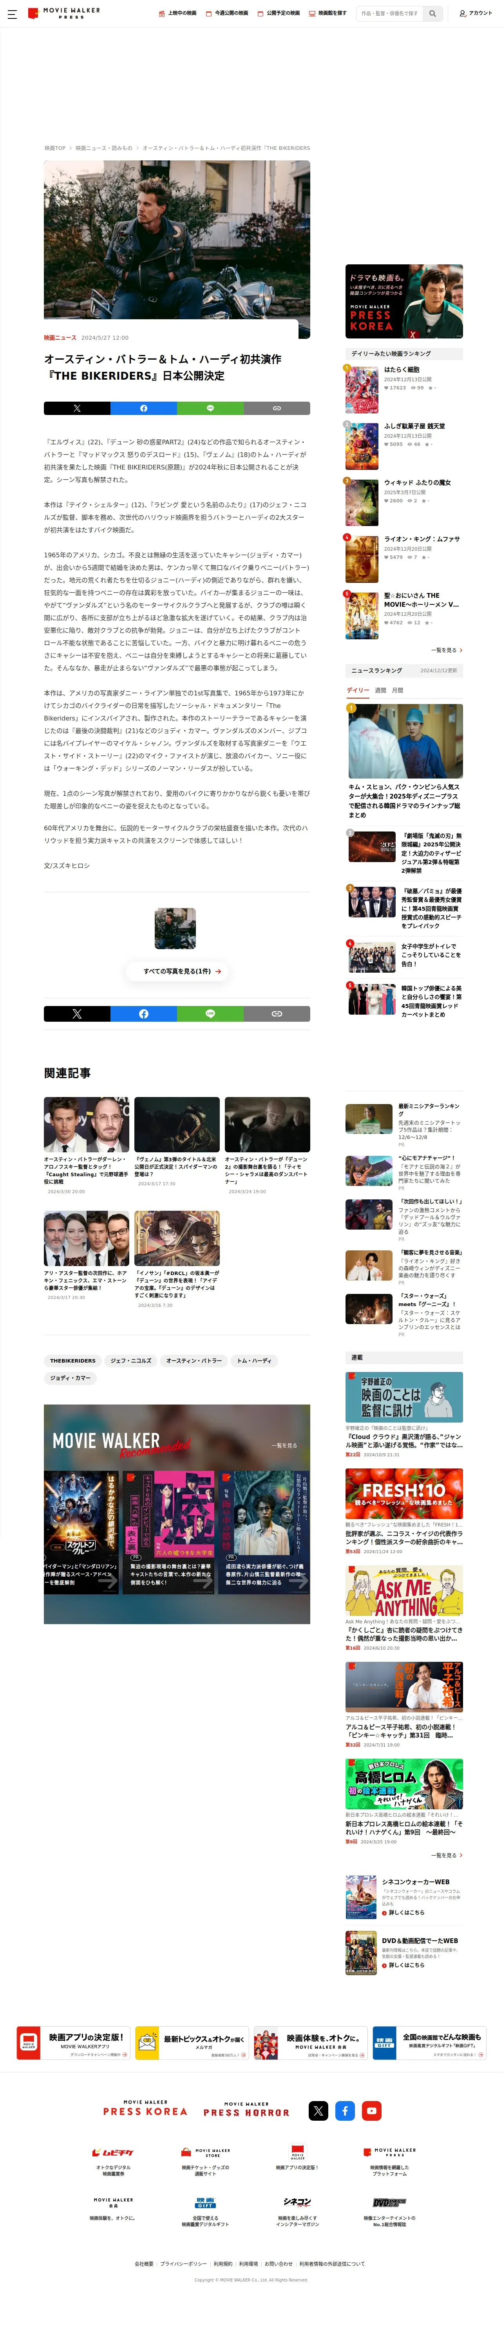Open the 映画体験を、オトクに。 banner
The width and height of the screenshot is (503, 2347).
tap(310, 2043)
